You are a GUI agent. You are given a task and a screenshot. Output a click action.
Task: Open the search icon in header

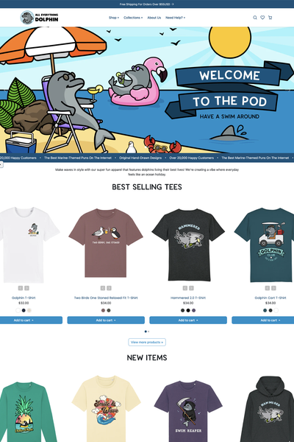[x=255, y=18]
